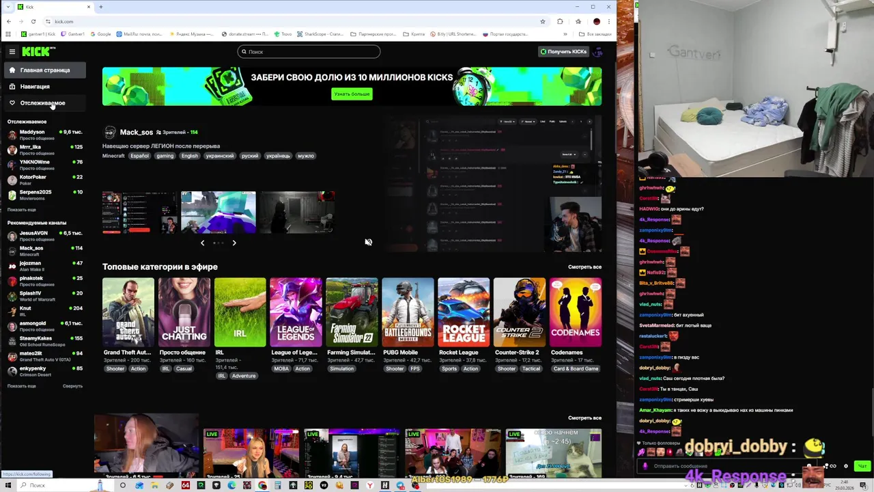Screen dimensions: 874x492
Task: Go to next featured stream arrow
Action: (x=234, y=243)
